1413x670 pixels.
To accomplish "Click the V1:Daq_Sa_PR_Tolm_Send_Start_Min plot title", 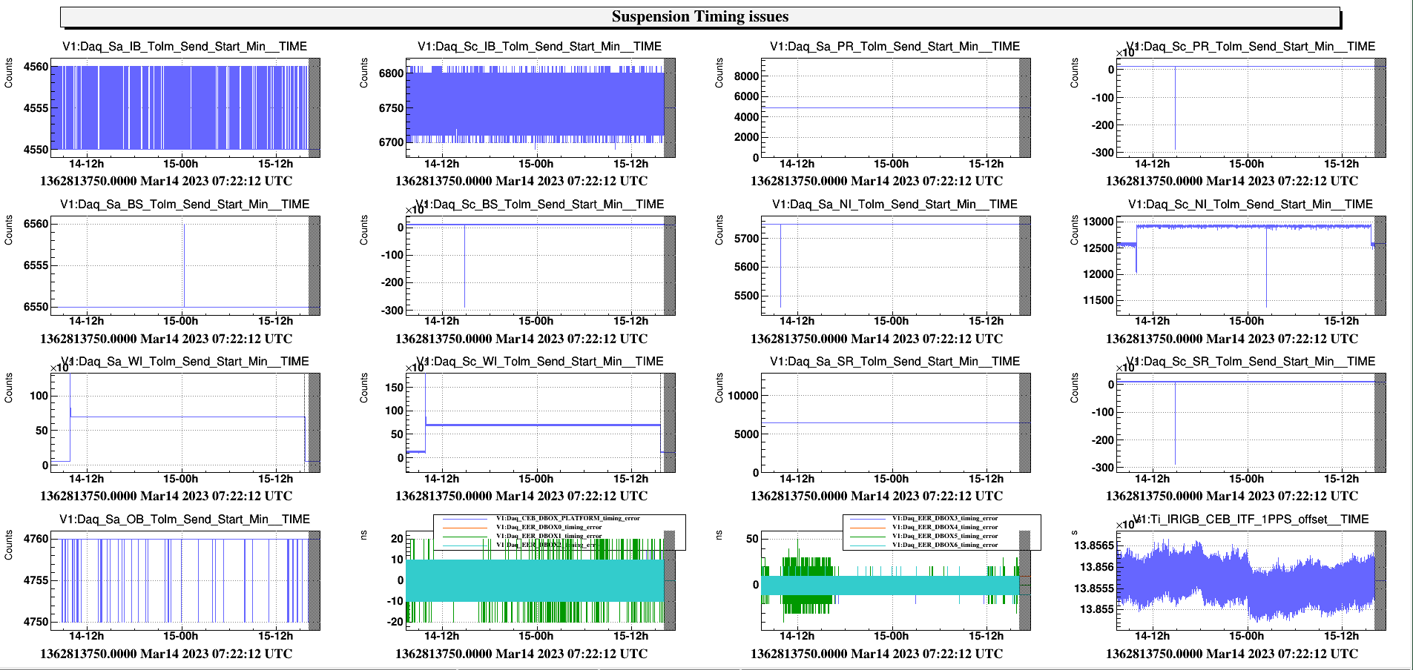I will [x=895, y=46].
